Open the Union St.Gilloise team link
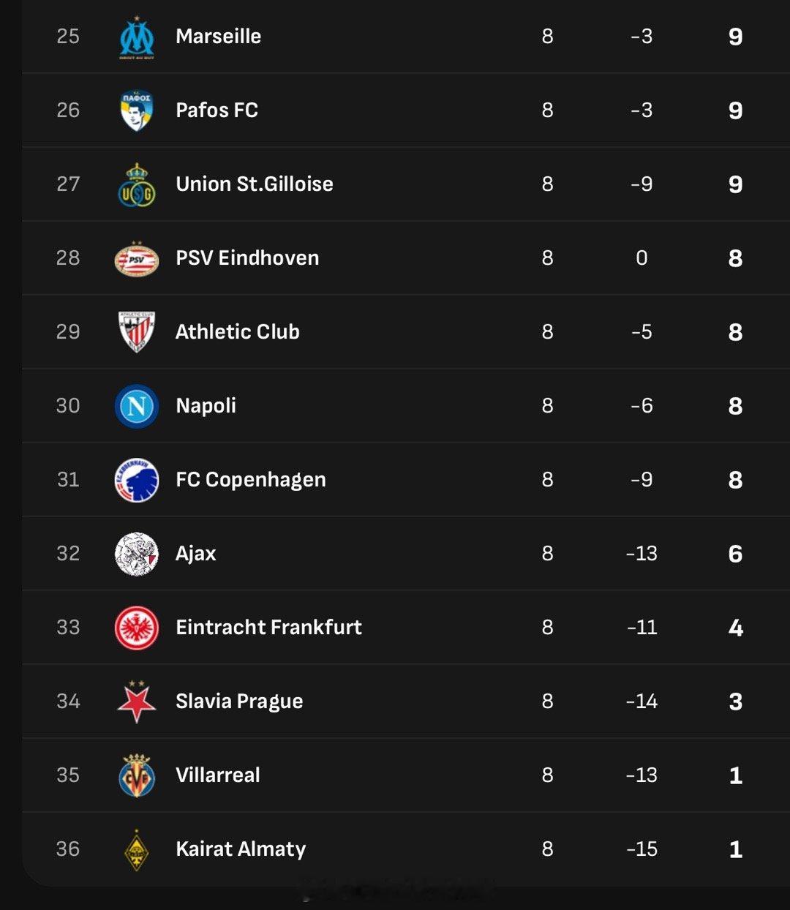 pyautogui.click(x=254, y=184)
